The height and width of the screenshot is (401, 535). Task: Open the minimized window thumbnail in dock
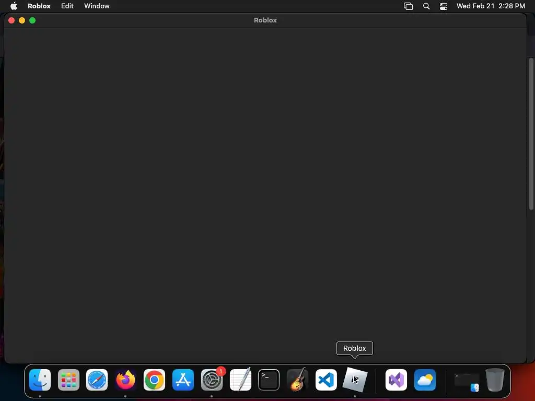[x=467, y=382]
